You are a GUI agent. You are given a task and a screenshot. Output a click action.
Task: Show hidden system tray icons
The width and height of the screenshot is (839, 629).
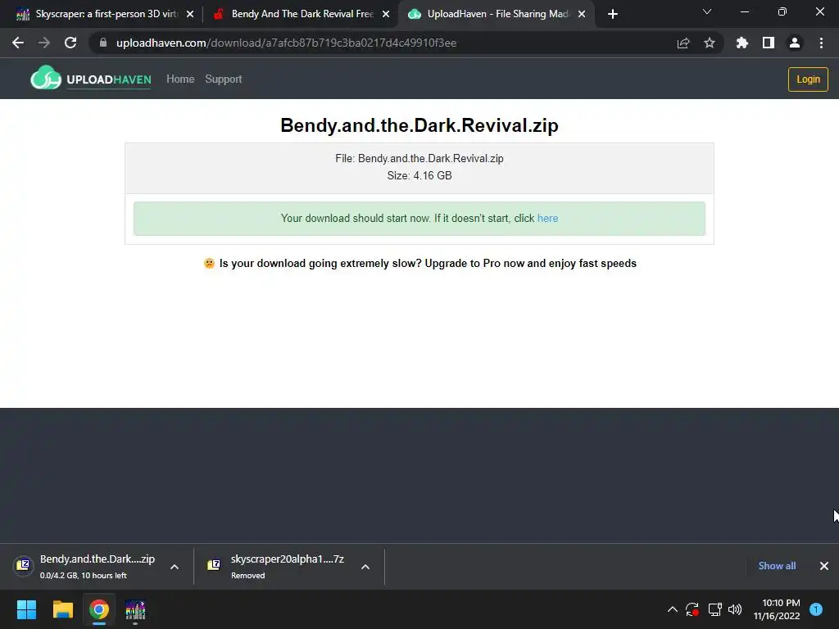[x=673, y=609]
